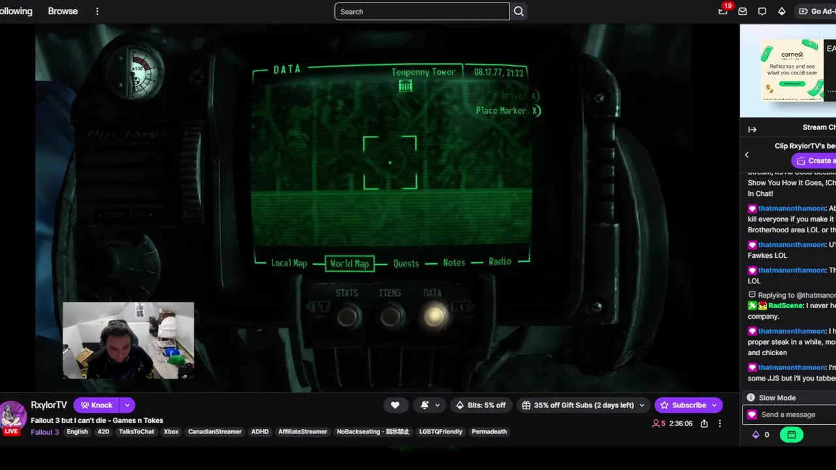Select the Xbox tag
This screenshot has height=470, width=836.
tap(171, 432)
